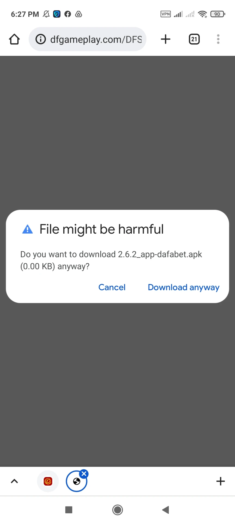
Task: Expand the tab group strip chevron
Action: click(14, 481)
